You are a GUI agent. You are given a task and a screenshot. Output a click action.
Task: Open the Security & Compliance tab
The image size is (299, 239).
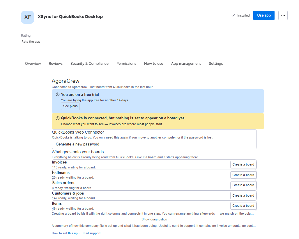[x=89, y=64]
